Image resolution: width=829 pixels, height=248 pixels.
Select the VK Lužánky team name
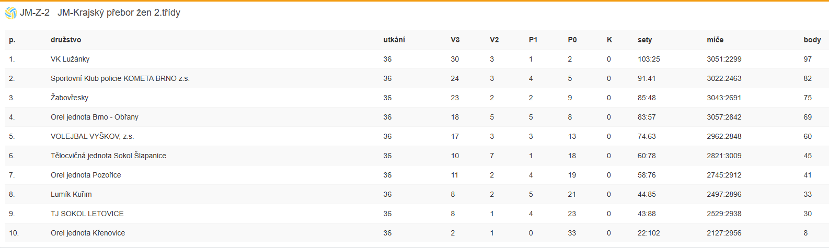click(70, 59)
